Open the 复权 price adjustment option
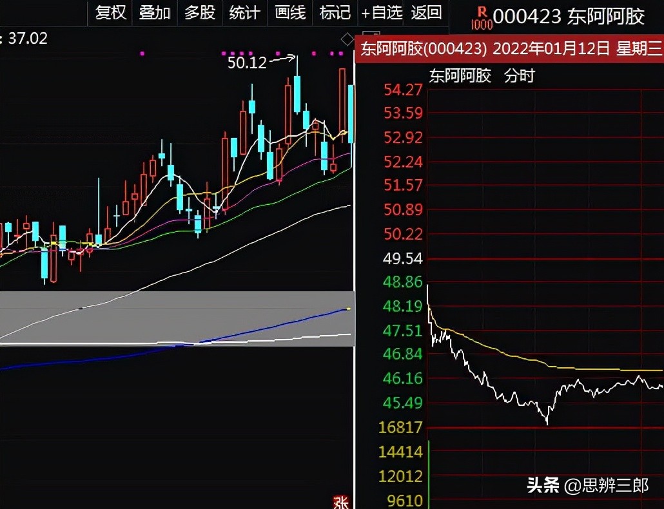The image size is (664, 509). click(110, 13)
